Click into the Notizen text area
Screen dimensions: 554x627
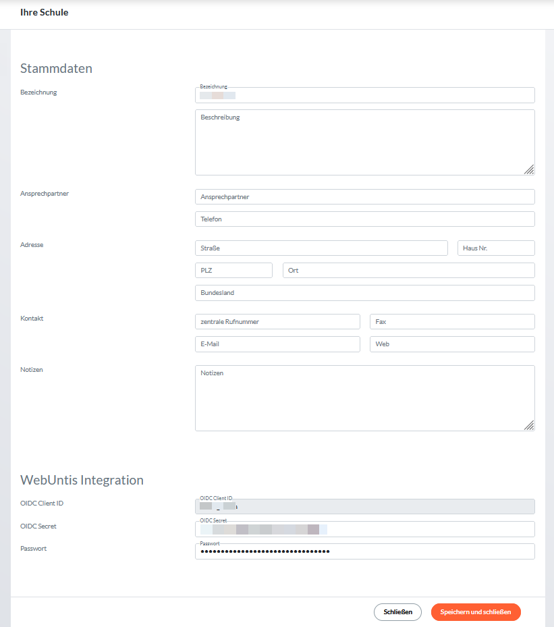364,398
